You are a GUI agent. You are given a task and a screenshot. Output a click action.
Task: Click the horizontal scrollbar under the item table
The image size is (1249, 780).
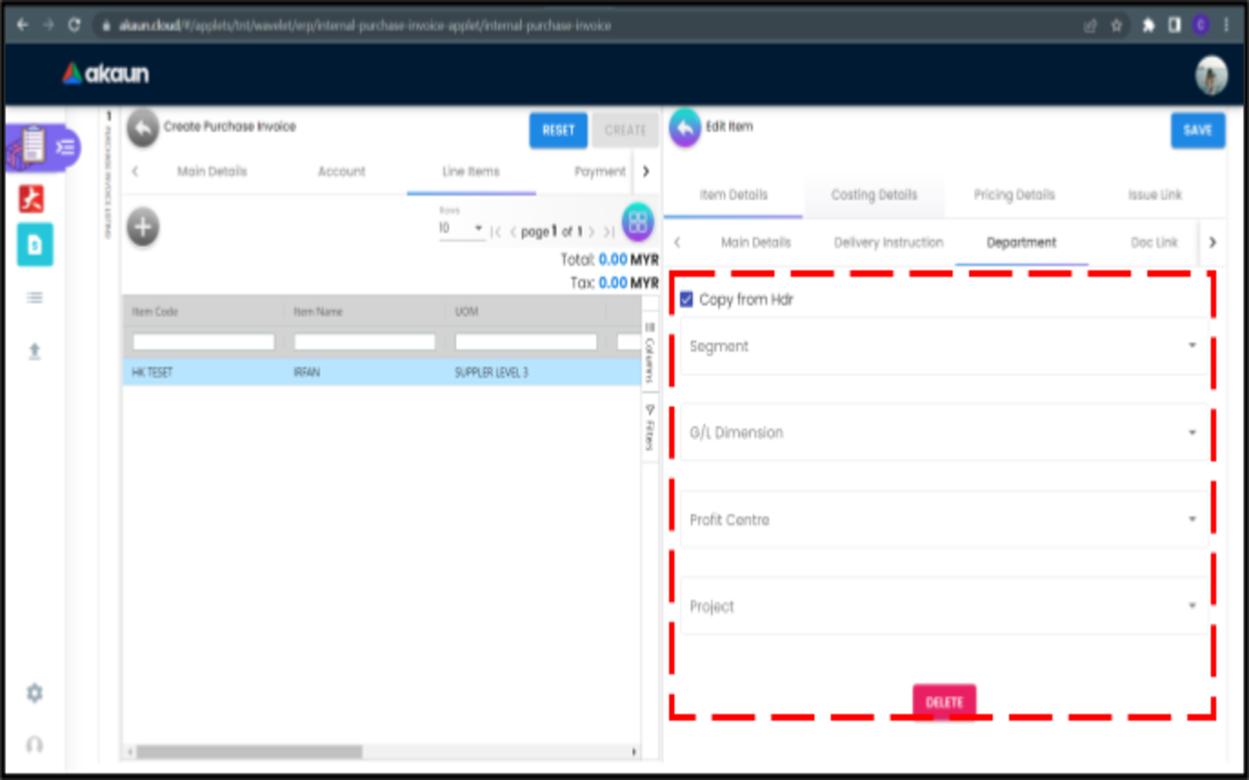tap(383, 751)
